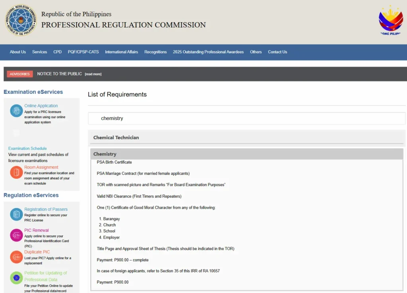Open the CPD menu
The width and height of the screenshot is (407, 293).
pos(57,52)
